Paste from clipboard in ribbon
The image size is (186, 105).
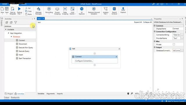pos(28,14)
